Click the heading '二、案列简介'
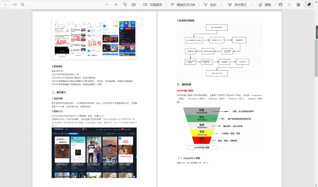 tap(59, 92)
